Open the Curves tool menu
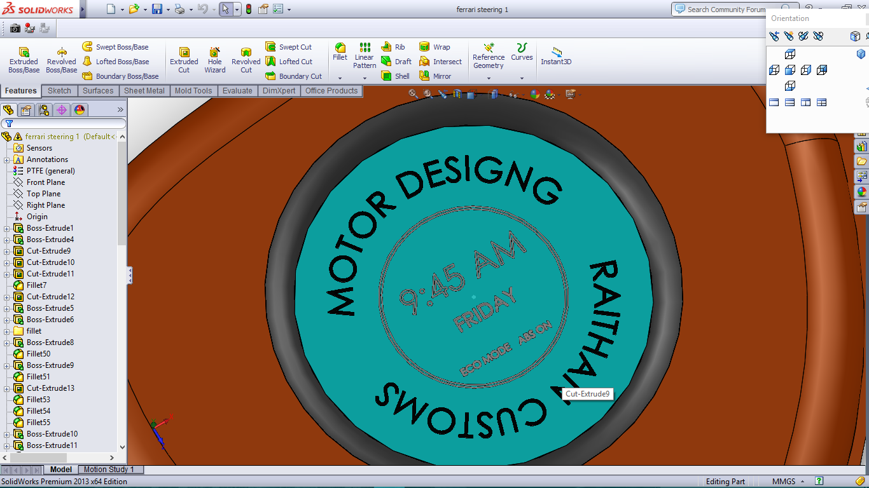869x488 pixels. tap(522, 51)
